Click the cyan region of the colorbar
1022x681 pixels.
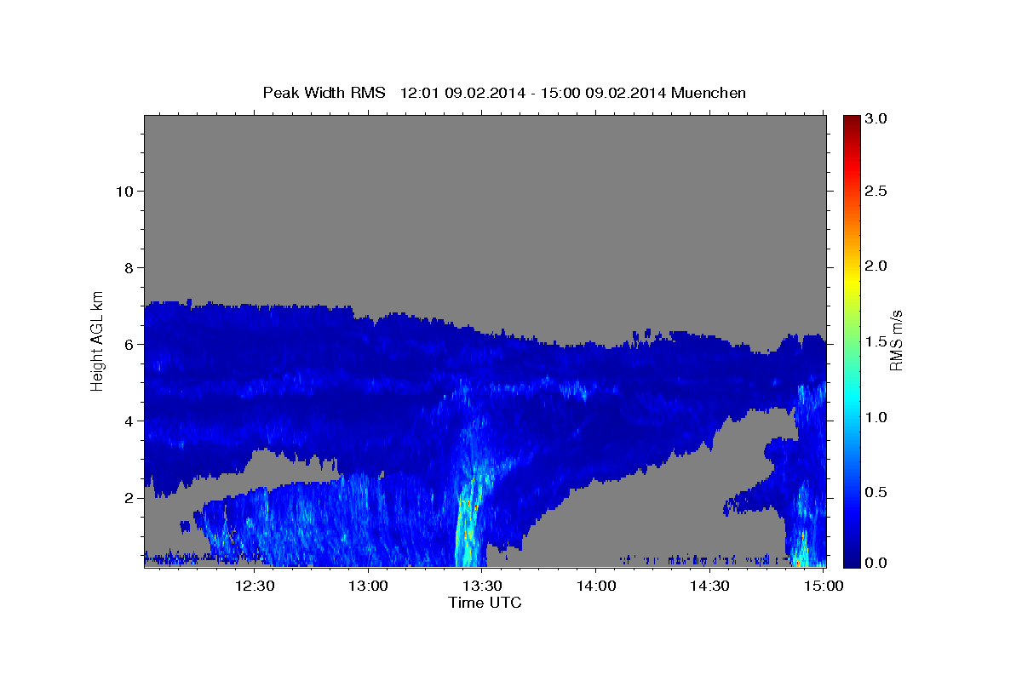click(851, 398)
